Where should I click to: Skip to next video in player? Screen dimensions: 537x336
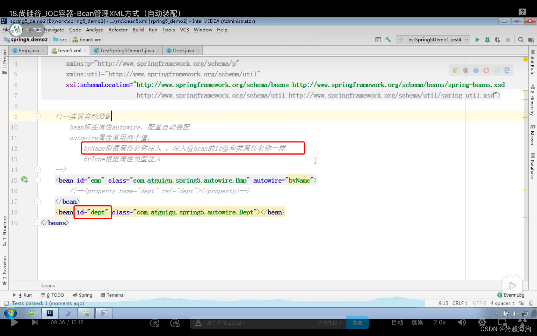coord(35,322)
